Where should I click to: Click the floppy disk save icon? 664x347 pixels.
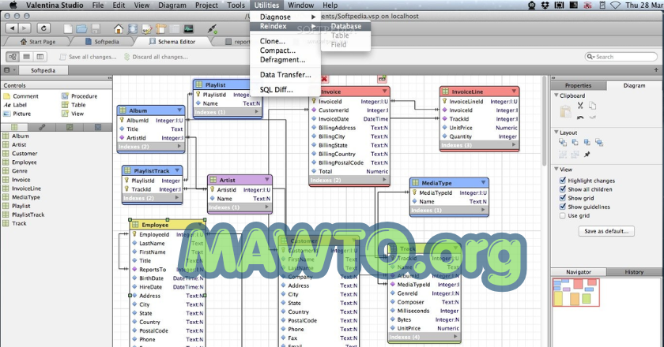(96, 28)
